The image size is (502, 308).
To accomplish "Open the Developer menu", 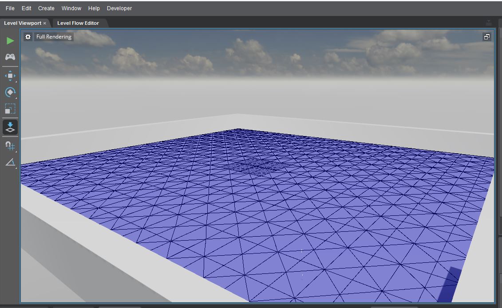I will (119, 8).
